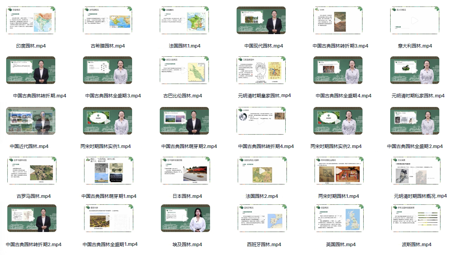
Task: Play the 法国园林1.mp4 thumbnail
Action: [184, 20]
